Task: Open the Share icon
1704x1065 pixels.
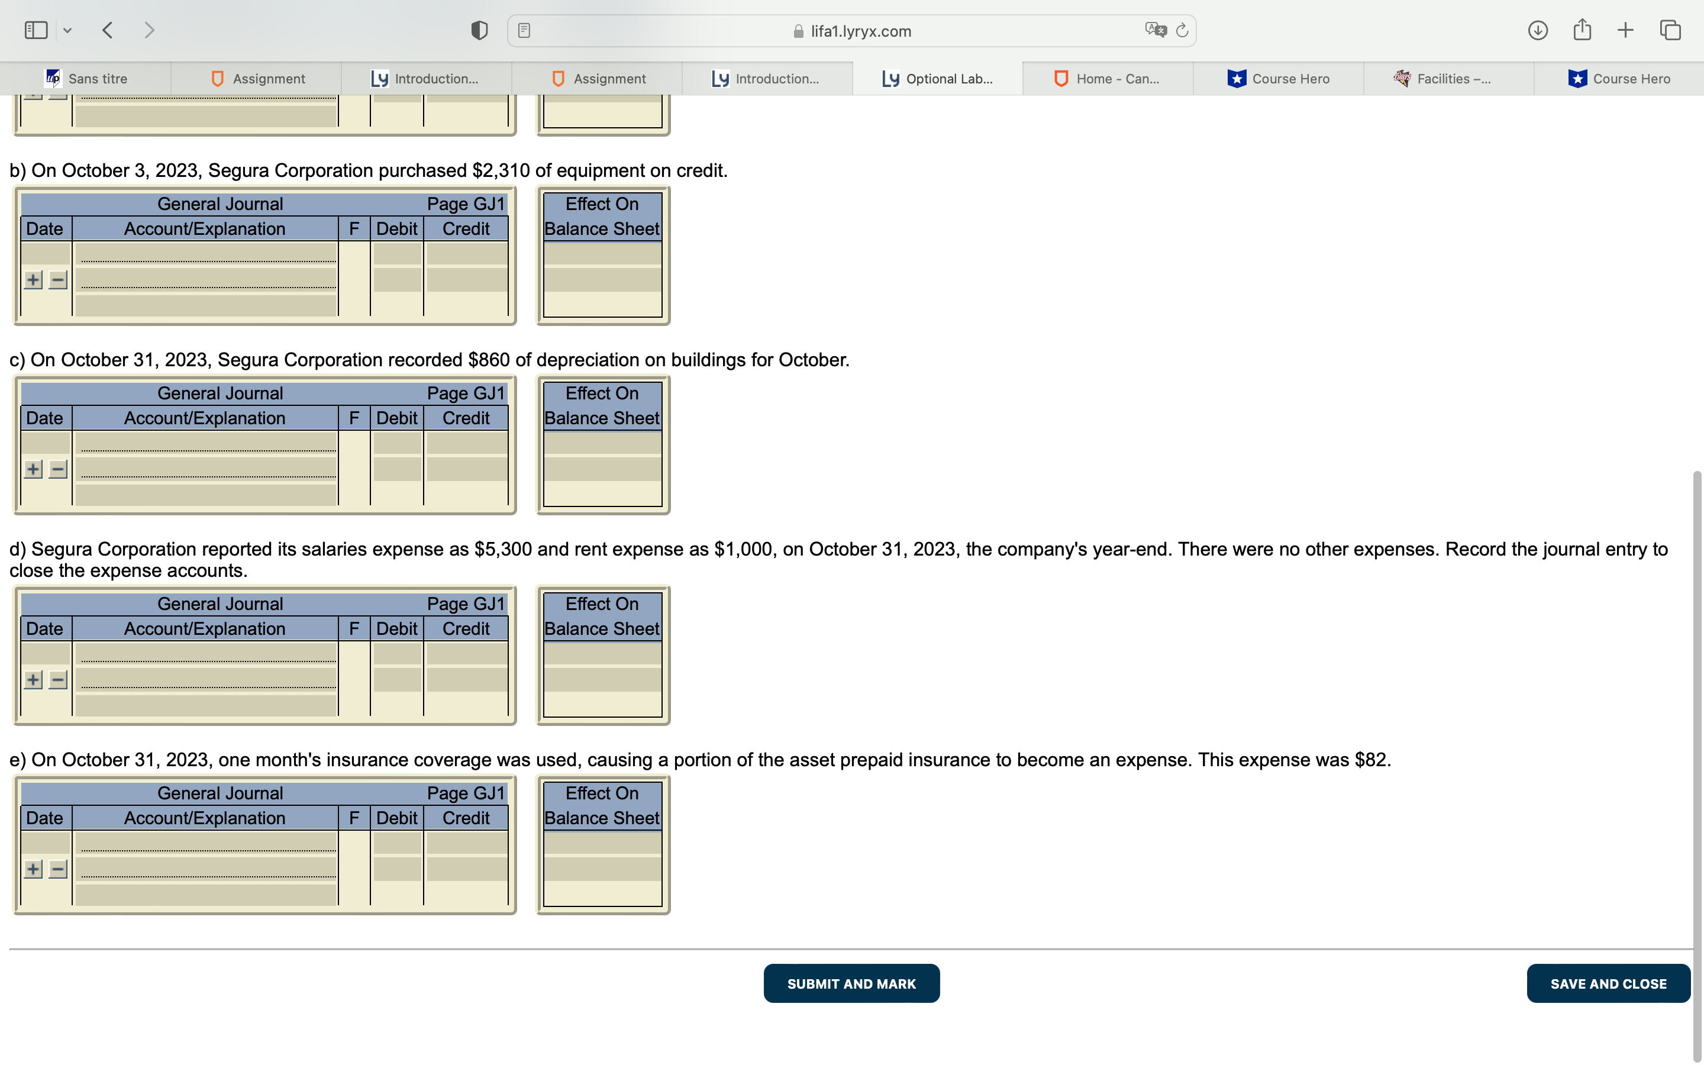Action: (1582, 30)
